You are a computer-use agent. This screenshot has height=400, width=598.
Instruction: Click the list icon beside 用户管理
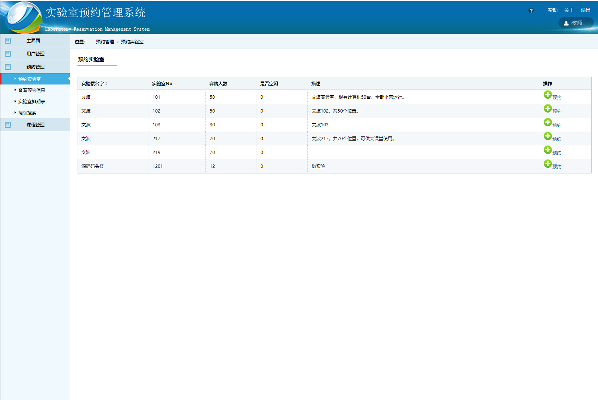click(8, 54)
